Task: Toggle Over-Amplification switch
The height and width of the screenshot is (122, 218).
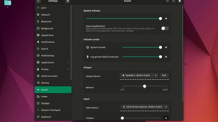Action: click(165, 28)
